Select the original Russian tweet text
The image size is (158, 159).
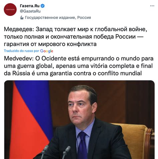[76, 37]
